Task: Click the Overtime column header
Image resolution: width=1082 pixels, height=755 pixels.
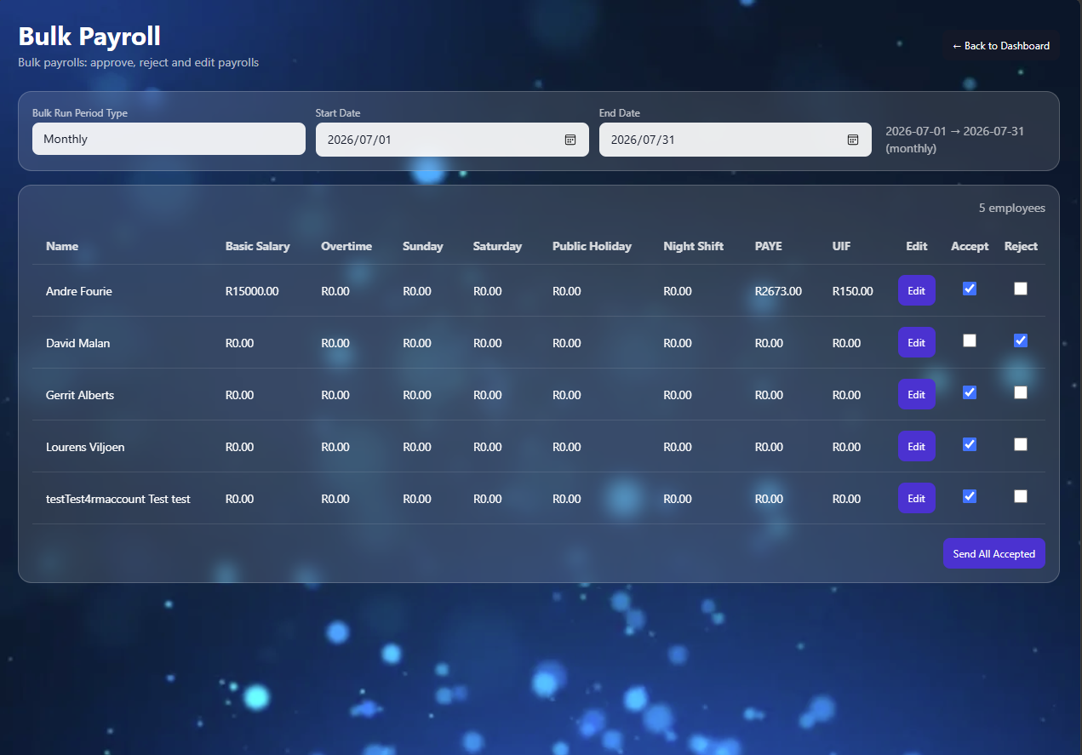Action: pos(346,246)
